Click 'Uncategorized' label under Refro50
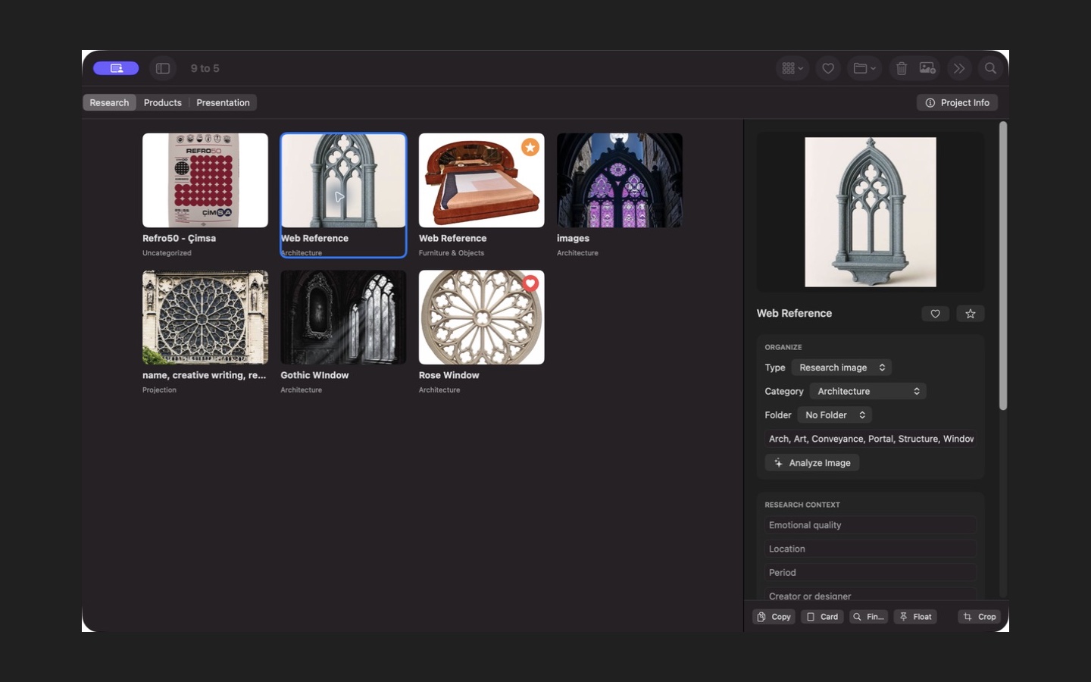 (x=167, y=253)
